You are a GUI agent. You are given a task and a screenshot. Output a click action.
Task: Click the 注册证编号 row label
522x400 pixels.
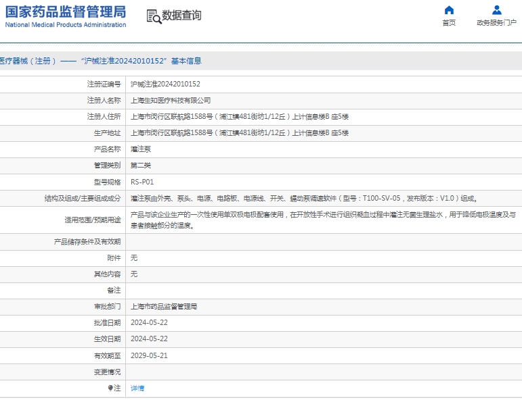tap(104, 84)
